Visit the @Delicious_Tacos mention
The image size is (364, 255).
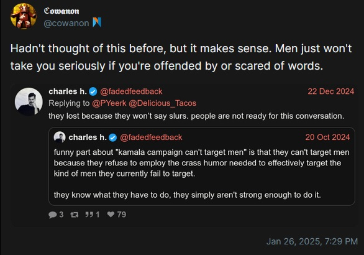click(x=163, y=103)
